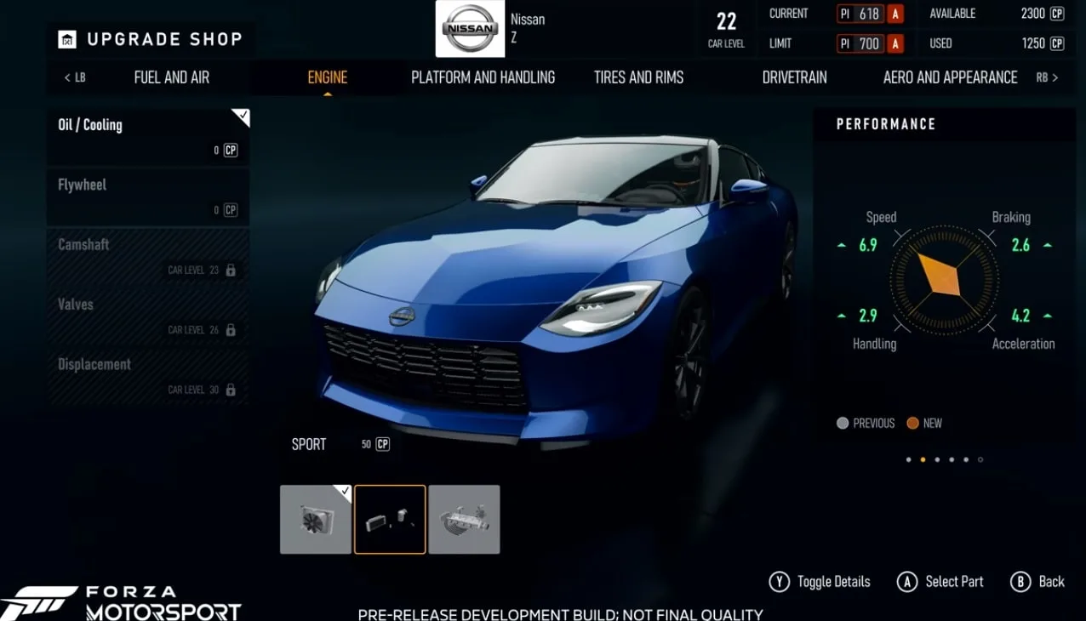Click the lock icon on Displacement row
The image size is (1086, 621).
(230, 390)
